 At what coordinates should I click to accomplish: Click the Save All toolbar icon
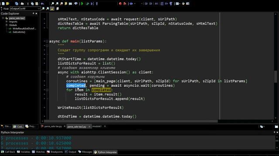pyautogui.click(x=17, y=3)
